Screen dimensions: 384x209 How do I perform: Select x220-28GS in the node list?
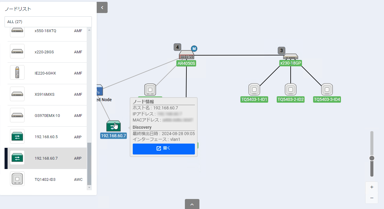point(44,52)
